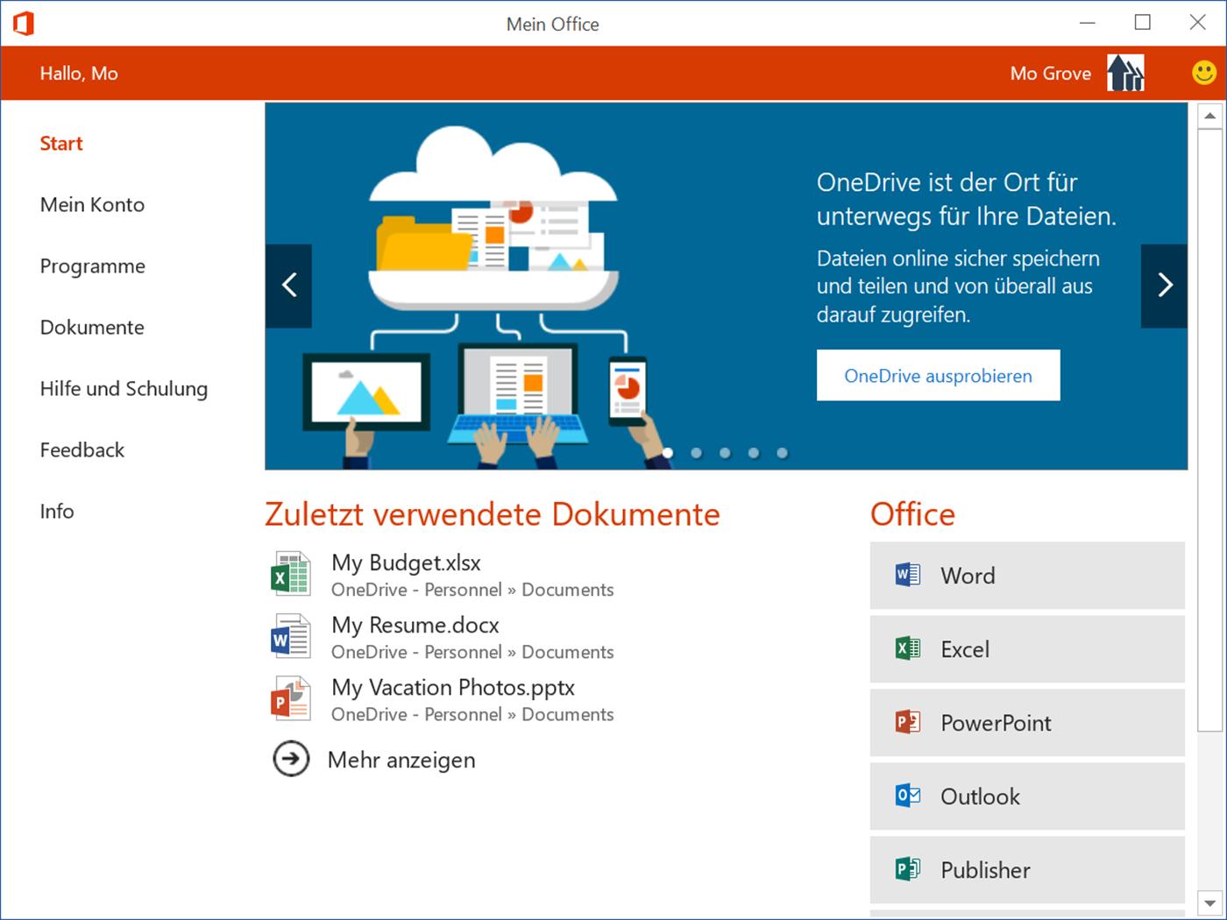Click the Hallo, Mo greeting
The height and width of the screenshot is (920, 1227).
79,74
